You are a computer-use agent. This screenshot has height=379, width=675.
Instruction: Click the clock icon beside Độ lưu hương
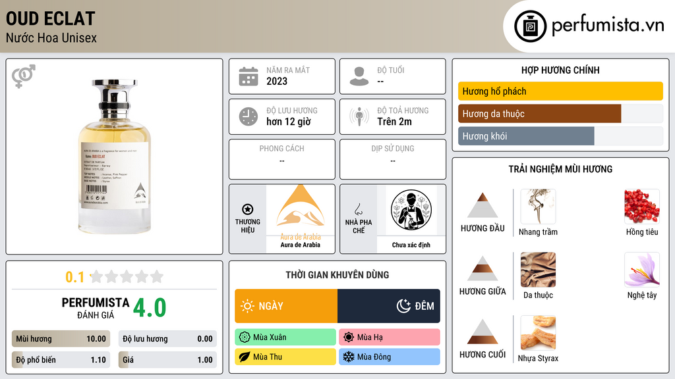[x=249, y=116]
